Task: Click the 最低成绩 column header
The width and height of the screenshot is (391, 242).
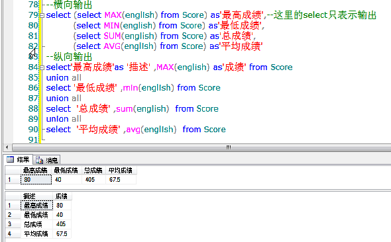Action: [66, 171]
